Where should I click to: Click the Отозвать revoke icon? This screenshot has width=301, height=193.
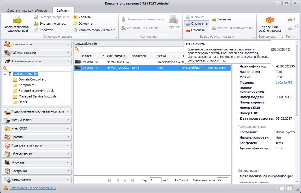point(188,30)
